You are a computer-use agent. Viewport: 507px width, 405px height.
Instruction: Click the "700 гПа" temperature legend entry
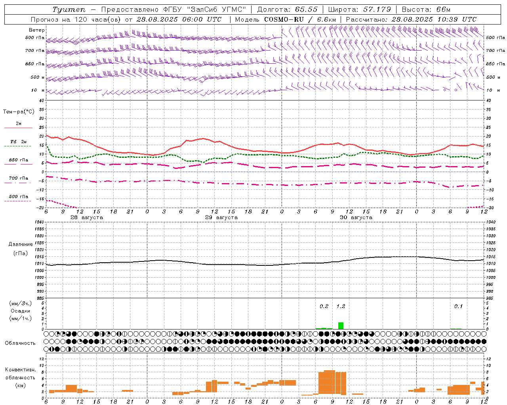tap(19, 178)
